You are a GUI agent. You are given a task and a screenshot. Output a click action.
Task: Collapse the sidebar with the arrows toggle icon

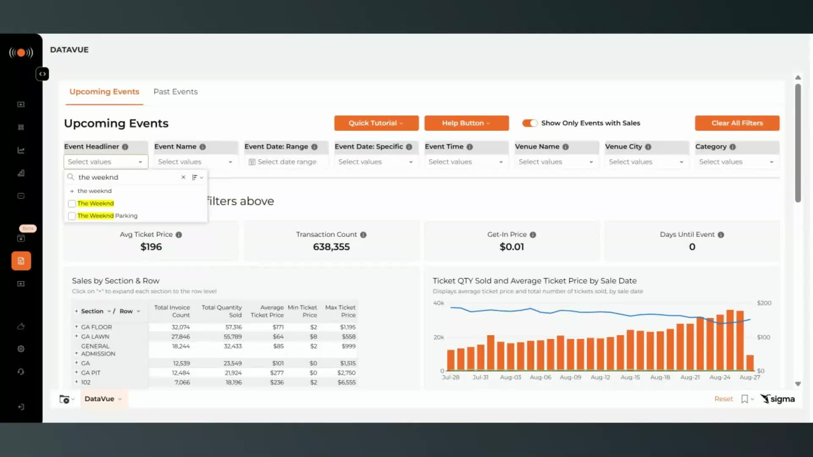pos(42,74)
